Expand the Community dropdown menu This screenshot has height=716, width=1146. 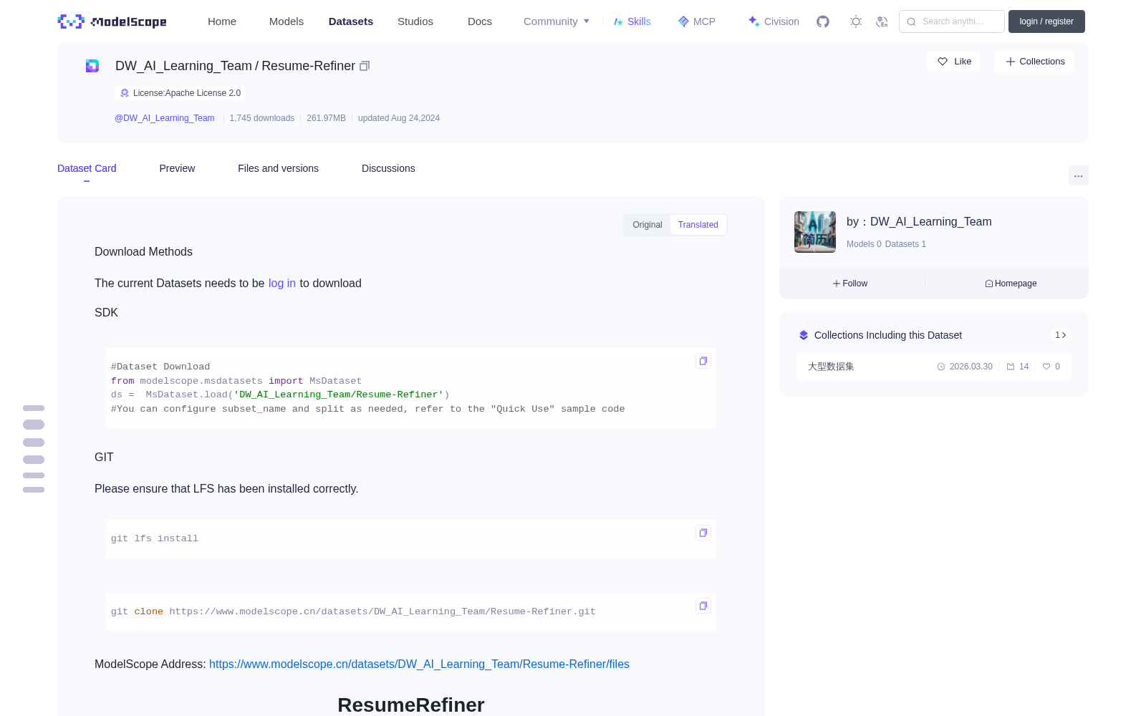(557, 21)
